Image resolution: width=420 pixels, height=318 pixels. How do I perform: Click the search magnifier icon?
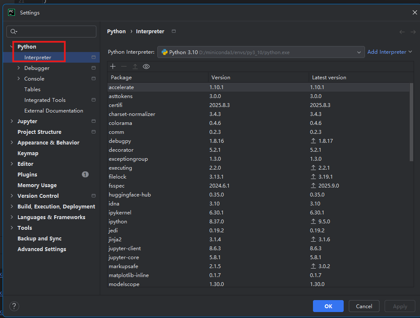tap(13, 32)
